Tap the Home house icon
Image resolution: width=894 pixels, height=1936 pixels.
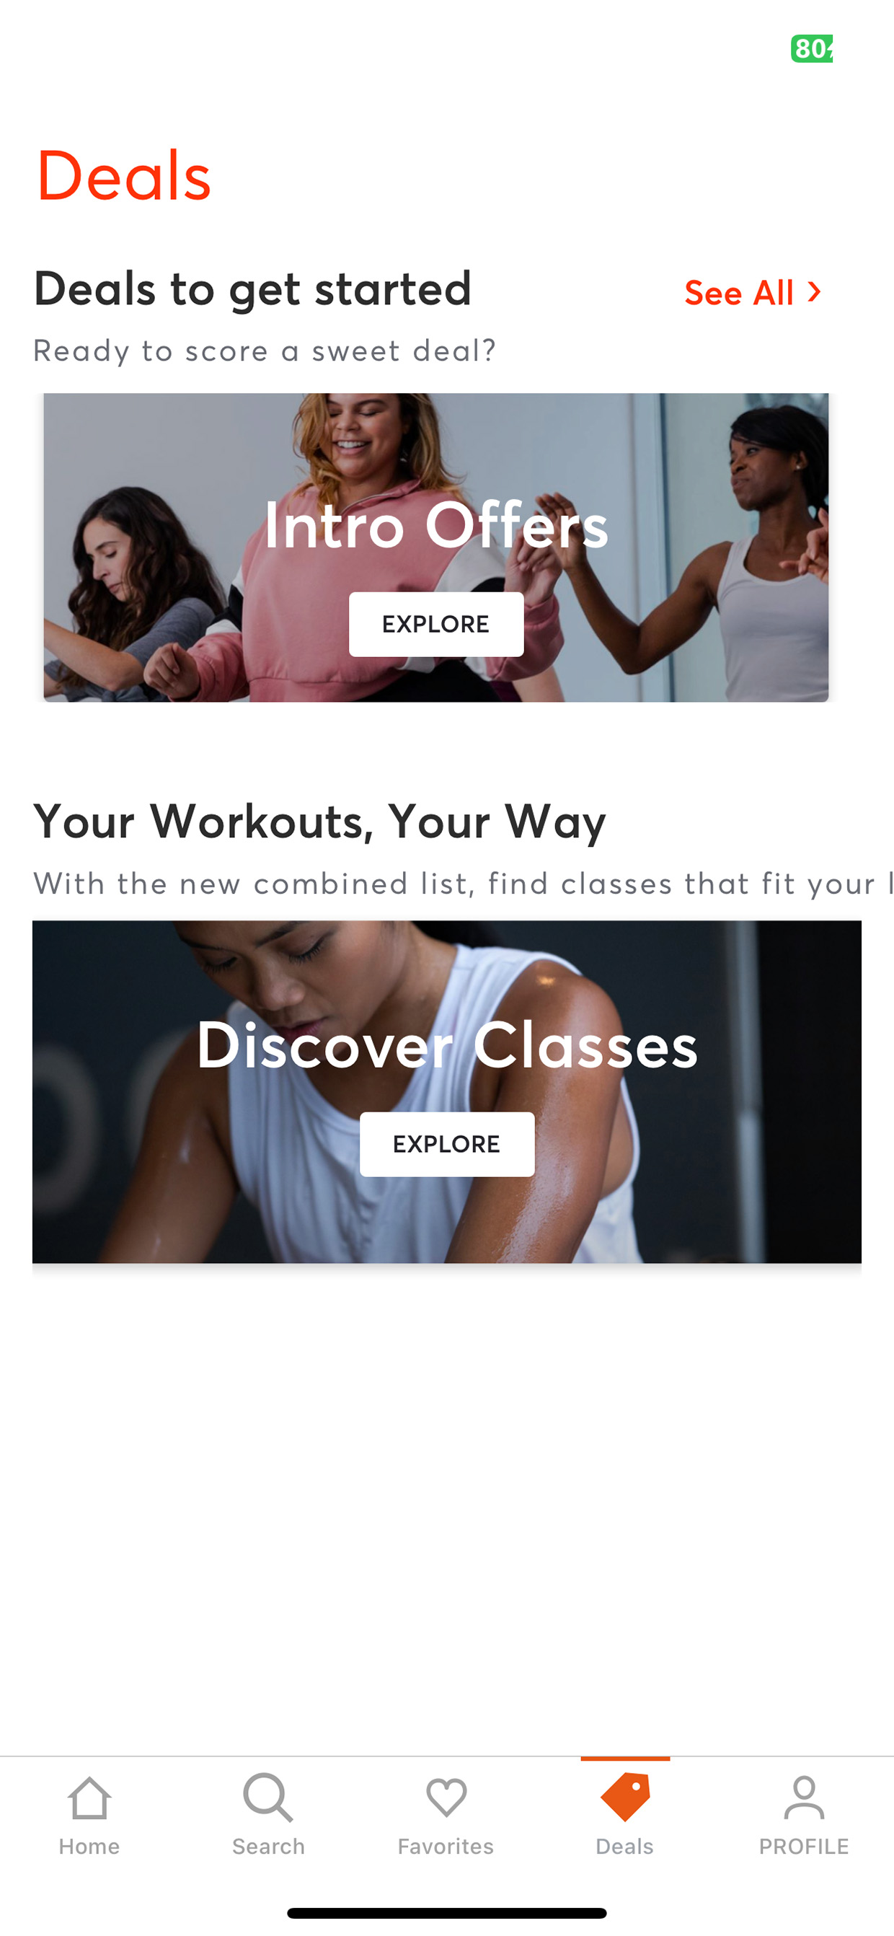pos(89,1798)
